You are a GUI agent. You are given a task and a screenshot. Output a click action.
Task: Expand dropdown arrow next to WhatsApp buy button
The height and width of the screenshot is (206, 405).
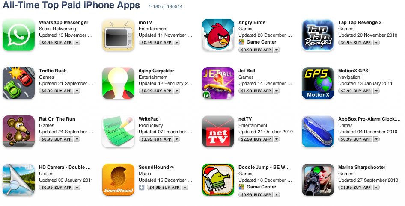[x=77, y=43]
